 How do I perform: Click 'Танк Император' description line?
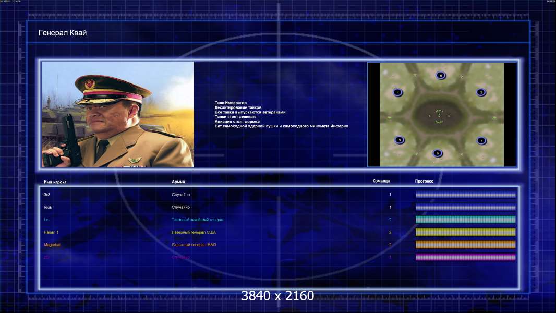pos(231,103)
